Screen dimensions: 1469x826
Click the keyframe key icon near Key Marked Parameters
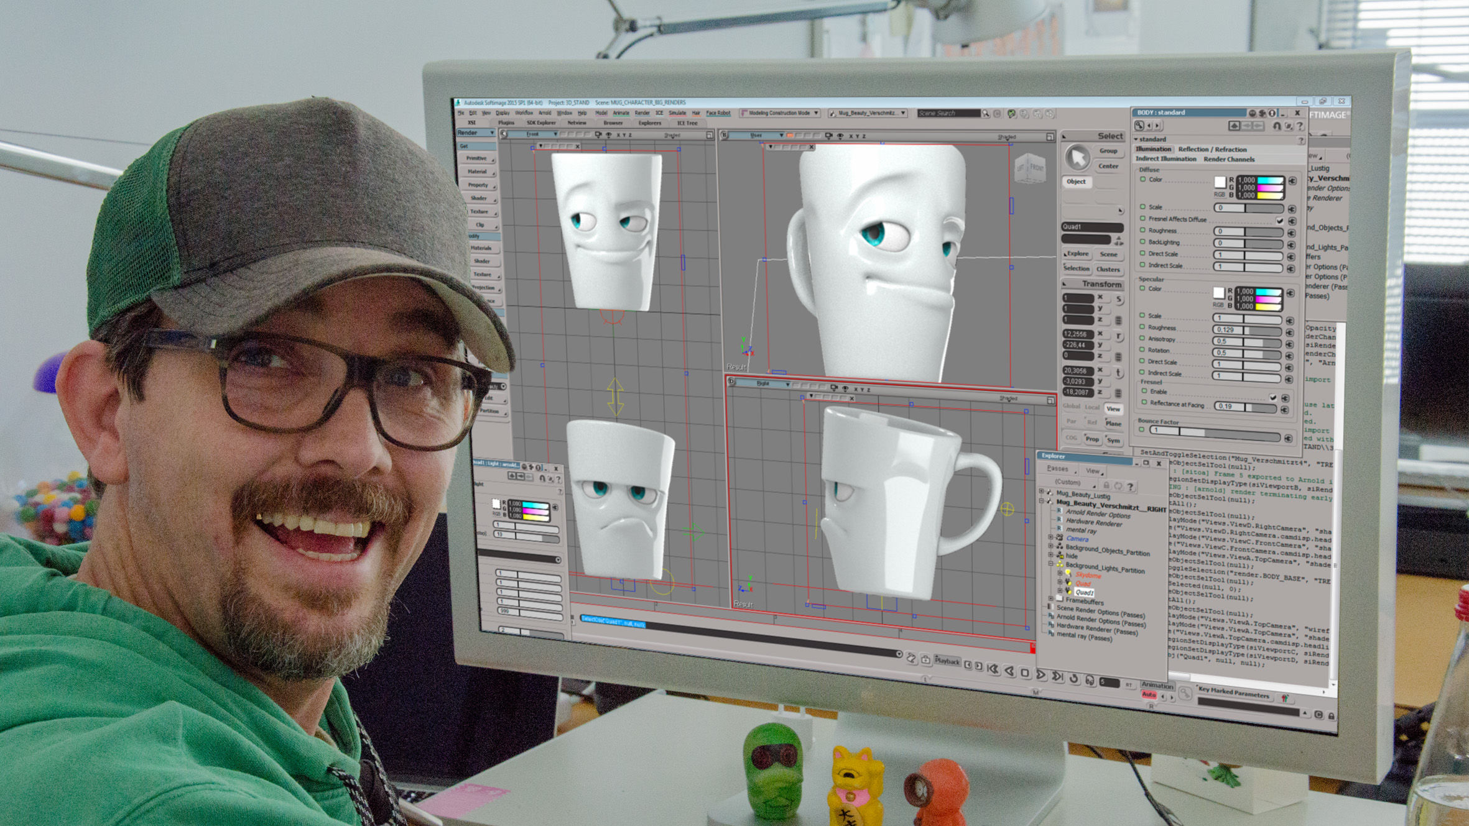[x=1185, y=693]
